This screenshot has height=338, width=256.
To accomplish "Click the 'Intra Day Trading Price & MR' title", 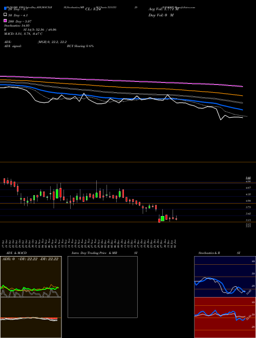I will coord(94,253).
